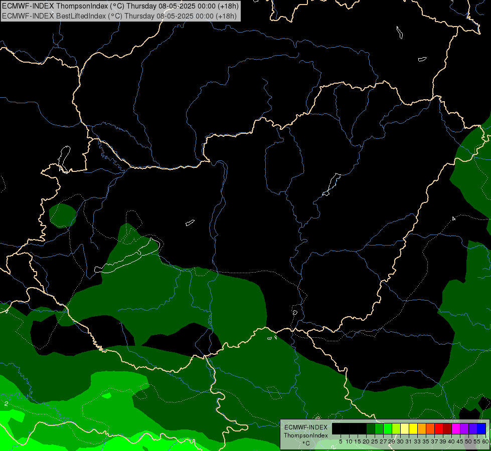Click legend tick label 29
The width and height of the screenshot is (491, 451).
click(x=392, y=441)
